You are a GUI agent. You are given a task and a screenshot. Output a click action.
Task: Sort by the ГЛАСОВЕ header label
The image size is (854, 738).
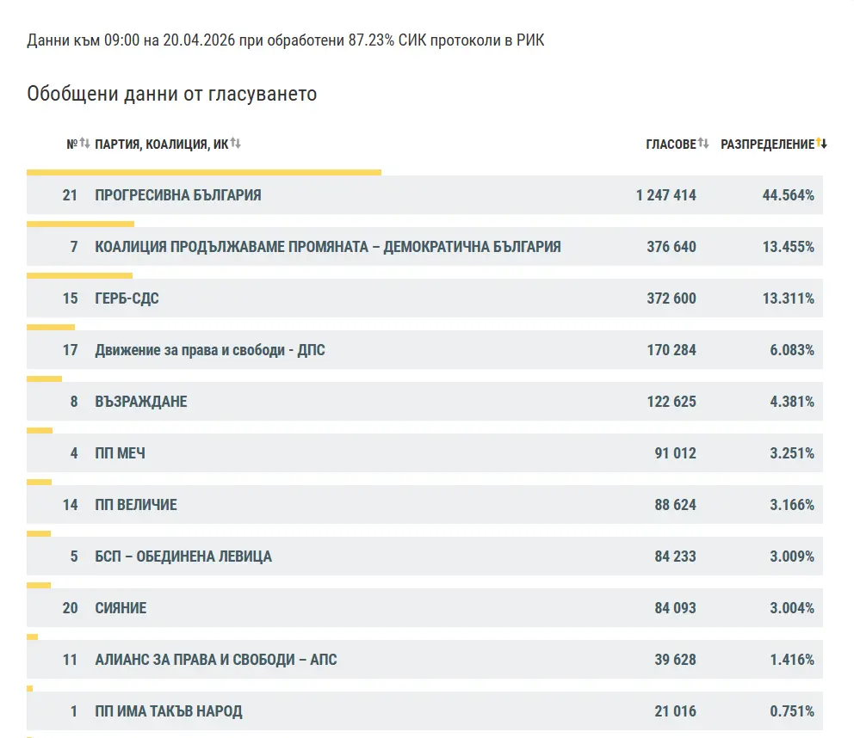671,145
